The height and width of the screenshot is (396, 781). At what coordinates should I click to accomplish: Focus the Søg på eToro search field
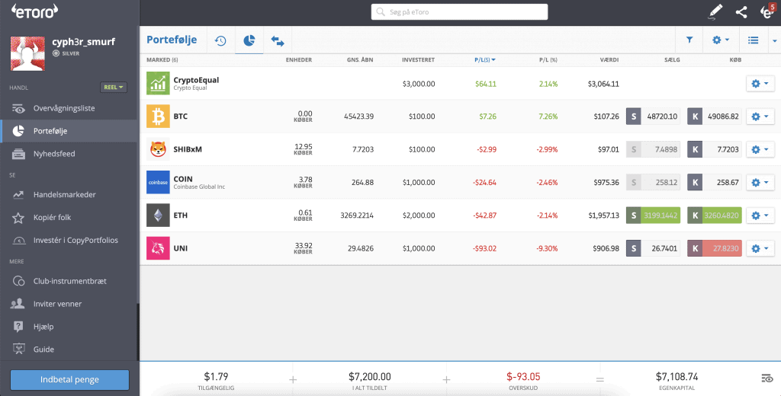click(459, 12)
